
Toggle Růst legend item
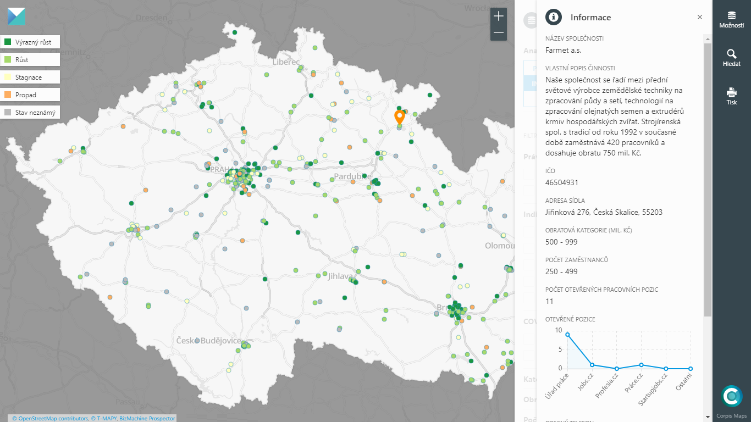[30, 59]
